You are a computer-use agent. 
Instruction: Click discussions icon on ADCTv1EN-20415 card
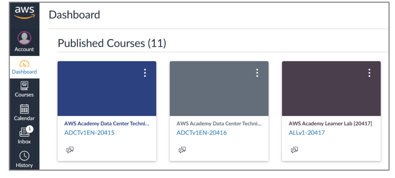click(70, 150)
